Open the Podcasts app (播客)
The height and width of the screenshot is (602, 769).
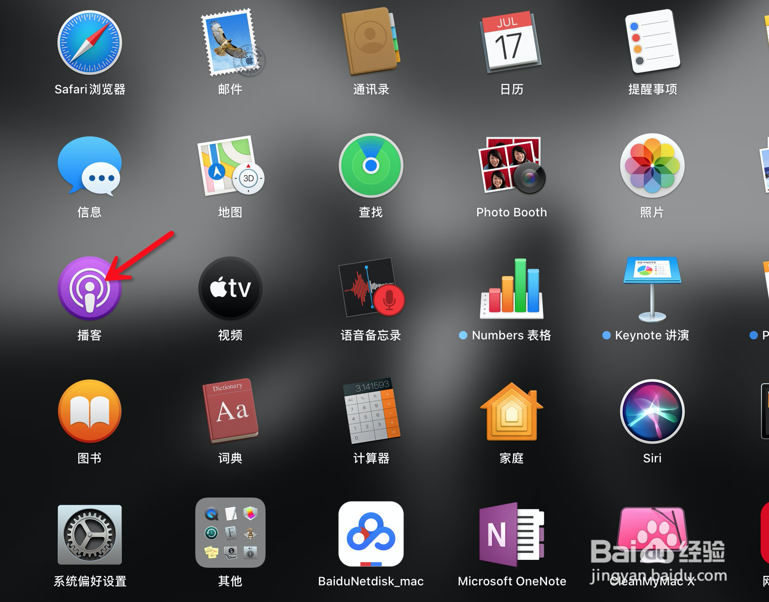(x=90, y=289)
